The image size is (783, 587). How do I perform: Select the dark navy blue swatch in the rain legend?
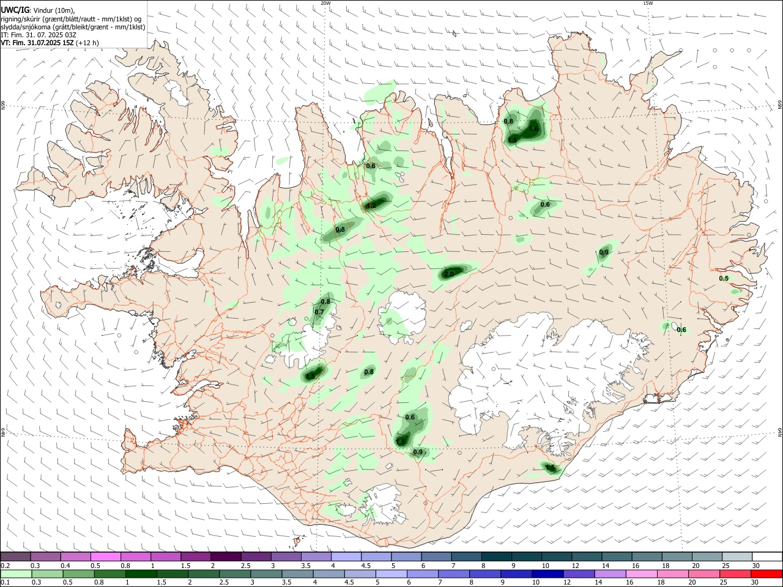(546, 574)
